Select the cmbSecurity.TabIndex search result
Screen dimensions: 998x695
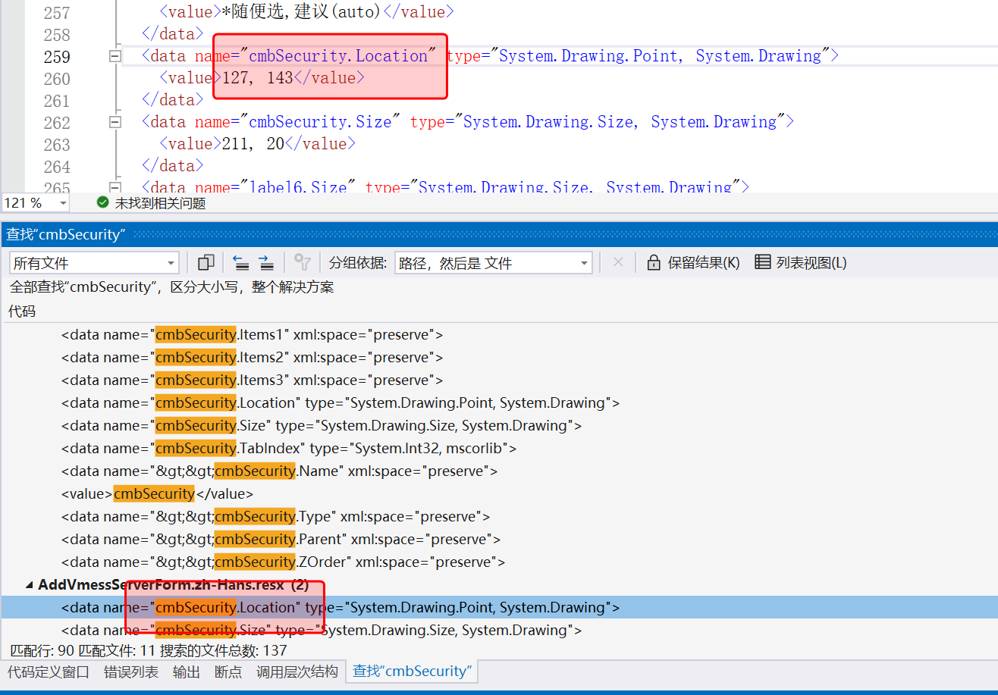[x=288, y=448]
